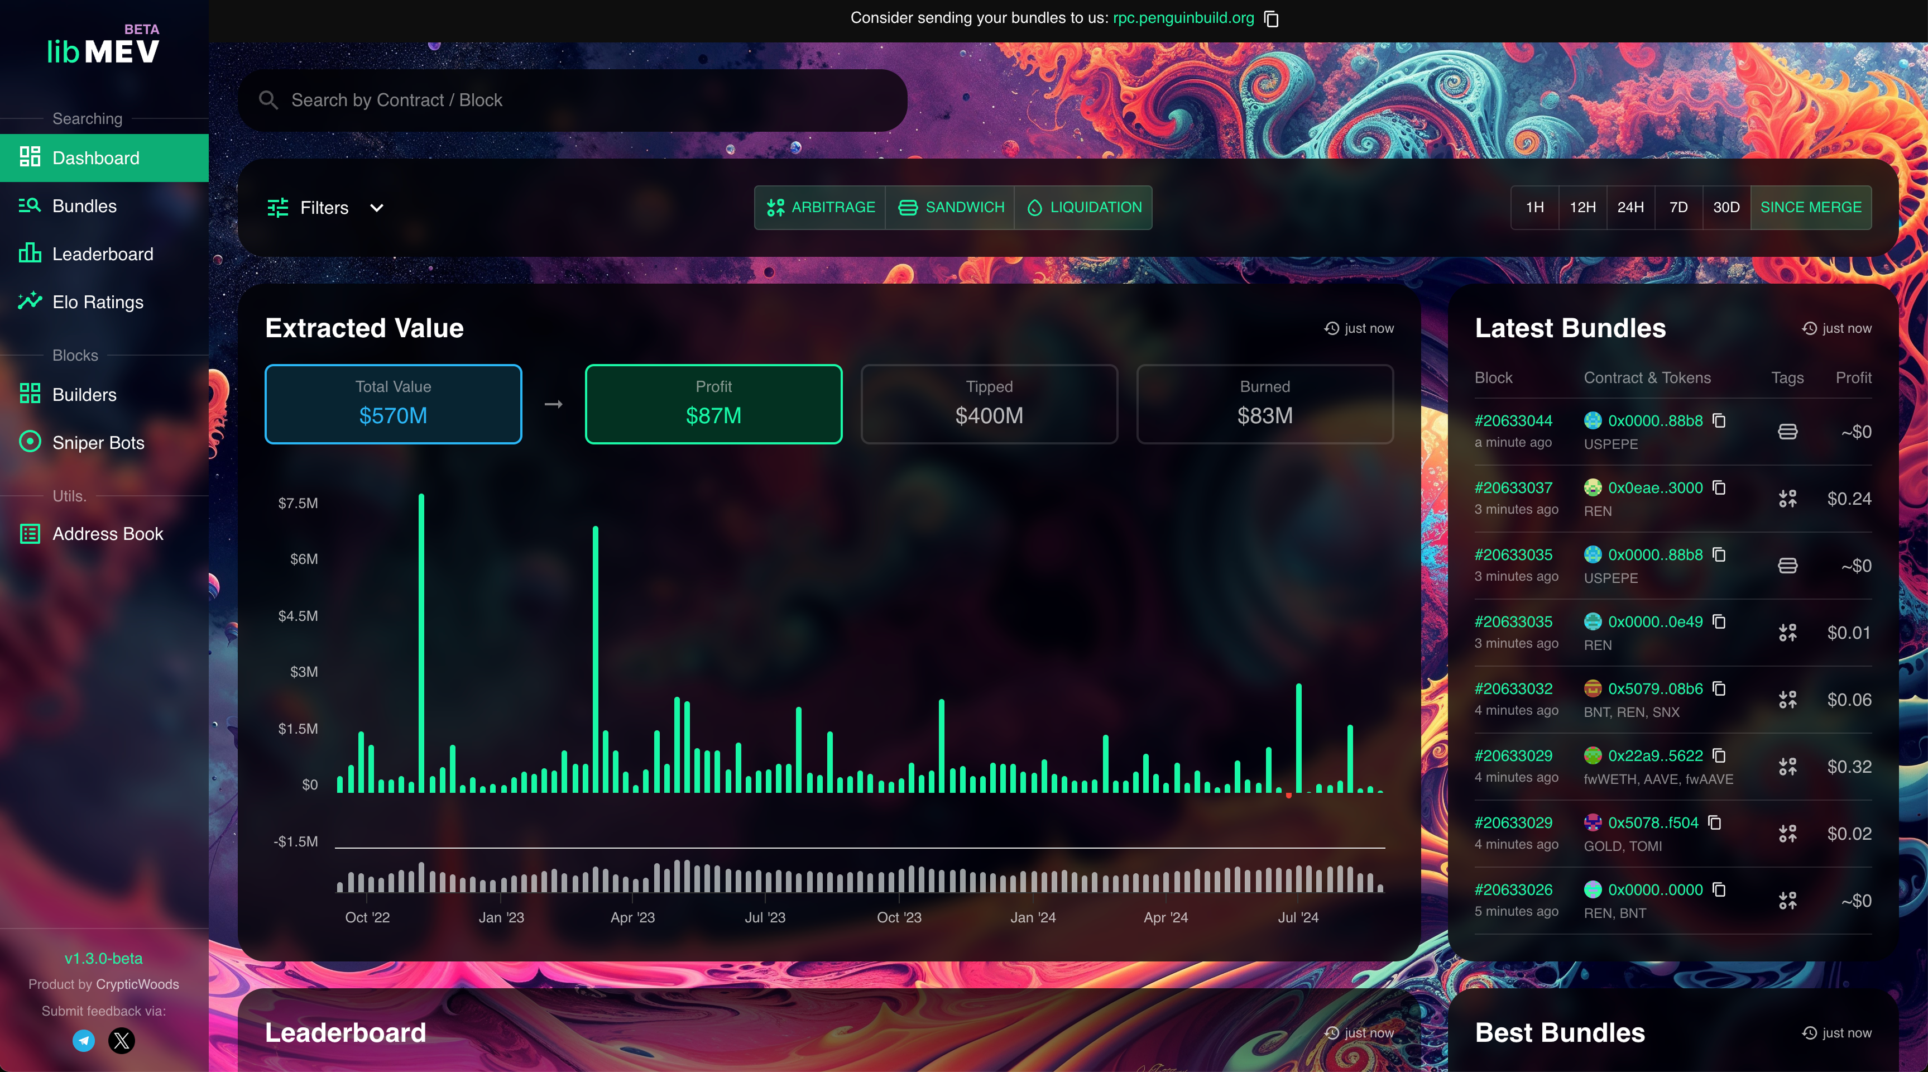Click the Filters sliders icon
The width and height of the screenshot is (1928, 1072).
277,207
